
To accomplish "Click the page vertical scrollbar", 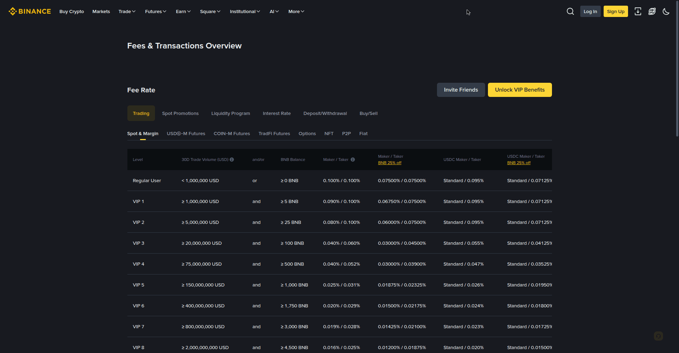I will point(677,68).
